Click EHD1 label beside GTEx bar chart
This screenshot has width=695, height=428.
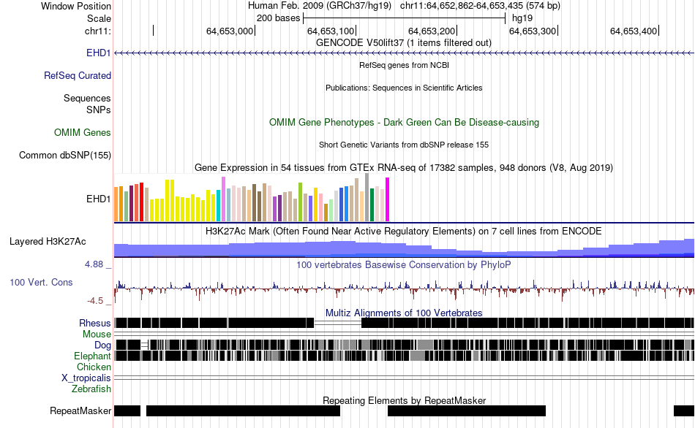click(x=99, y=199)
